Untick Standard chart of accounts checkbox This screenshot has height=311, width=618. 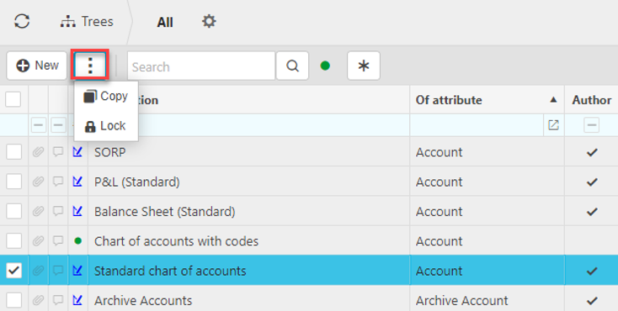tap(13, 271)
